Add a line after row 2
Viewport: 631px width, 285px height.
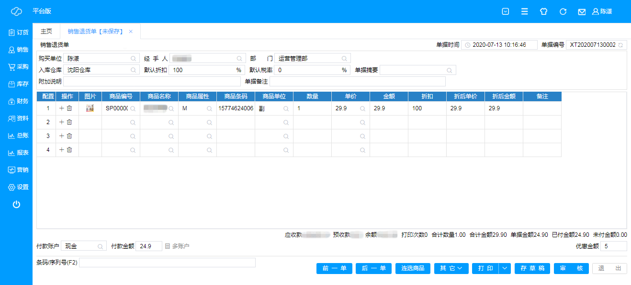tap(61, 122)
